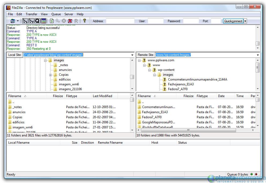The height and width of the screenshot is (183, 266).
Task: Select Copias folder in local file list
Action: (17, 117)
